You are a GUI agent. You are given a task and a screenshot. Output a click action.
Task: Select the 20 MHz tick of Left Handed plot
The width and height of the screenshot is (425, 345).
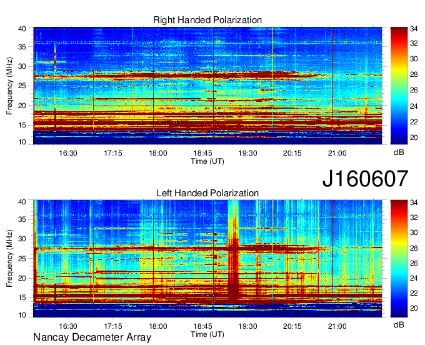[x=22, y=278]
